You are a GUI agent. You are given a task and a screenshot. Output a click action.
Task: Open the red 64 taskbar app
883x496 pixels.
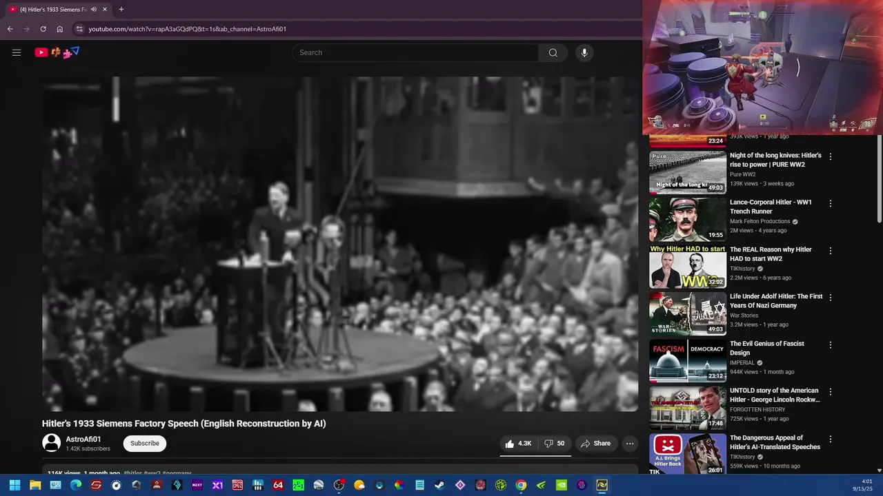click(278, 486)
